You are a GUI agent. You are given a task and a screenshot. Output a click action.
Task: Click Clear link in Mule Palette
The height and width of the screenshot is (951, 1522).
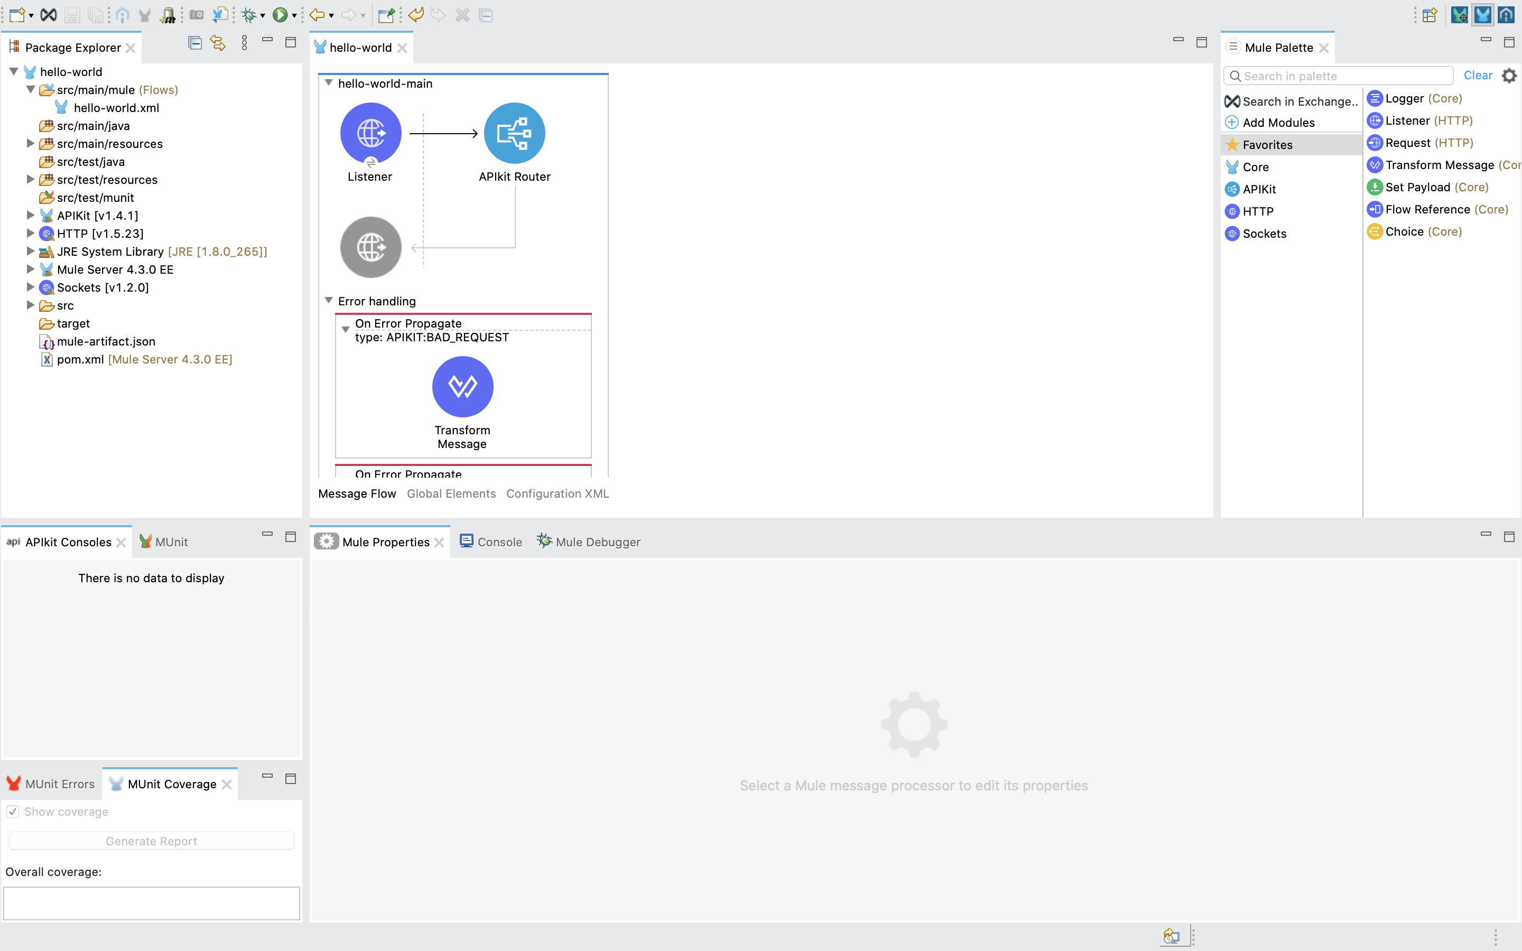pos(1478,76)
